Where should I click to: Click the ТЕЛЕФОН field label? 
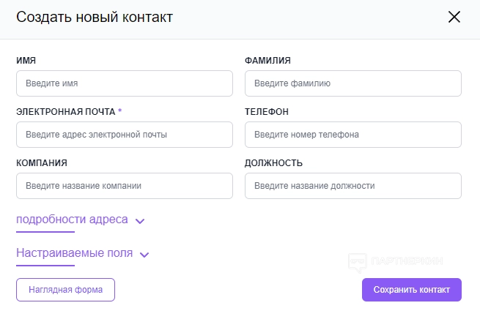pos(267,112)
